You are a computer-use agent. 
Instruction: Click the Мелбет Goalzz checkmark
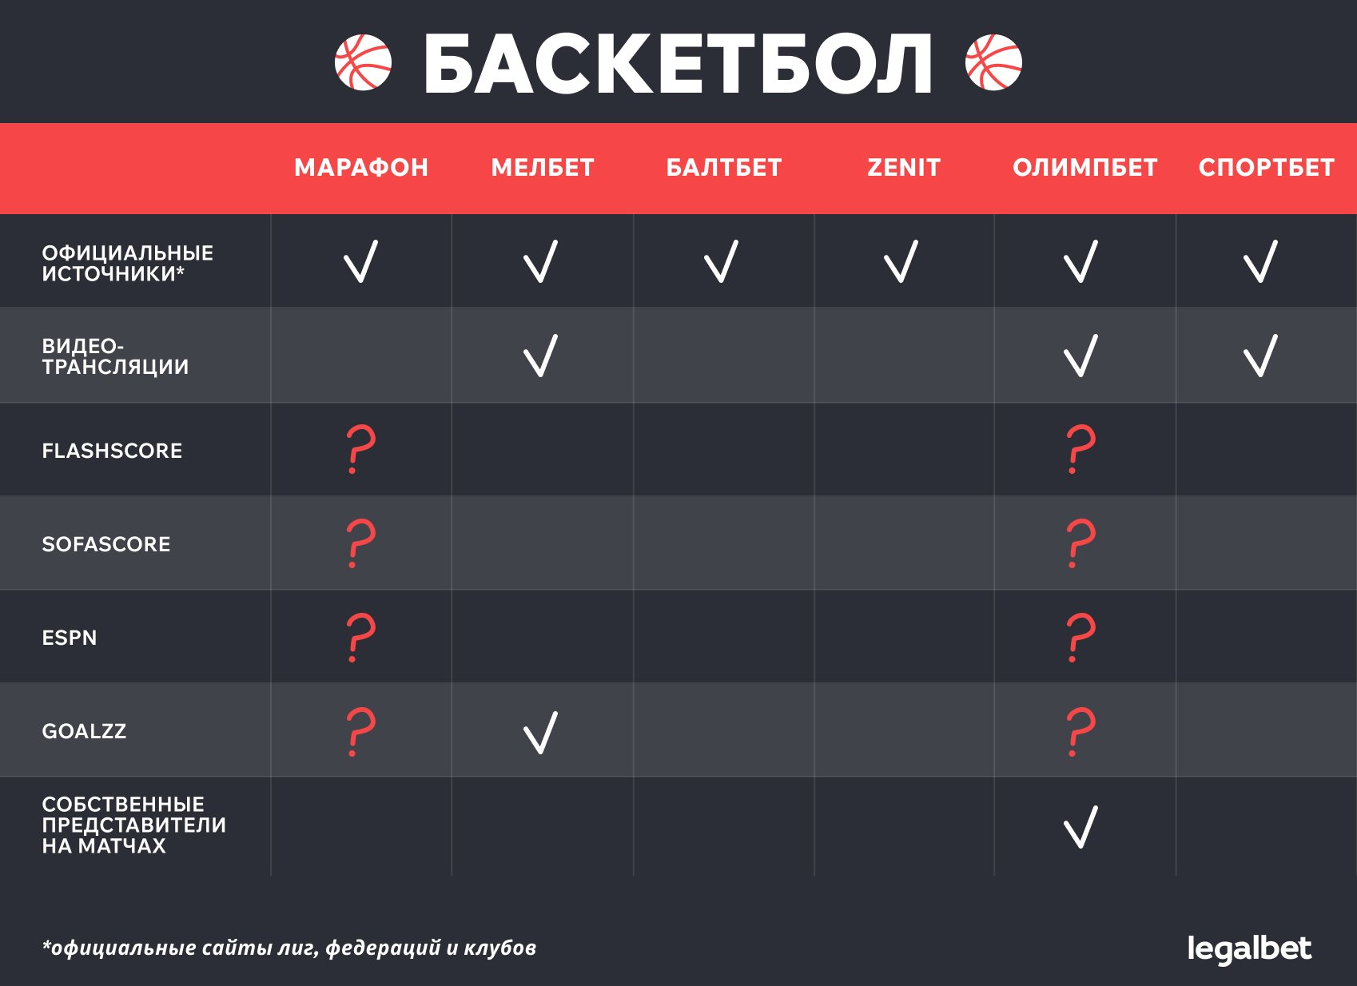click(541, 732)
